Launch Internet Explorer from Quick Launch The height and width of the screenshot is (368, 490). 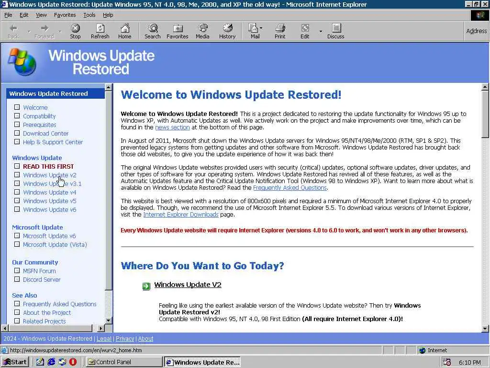pos(51,362)
